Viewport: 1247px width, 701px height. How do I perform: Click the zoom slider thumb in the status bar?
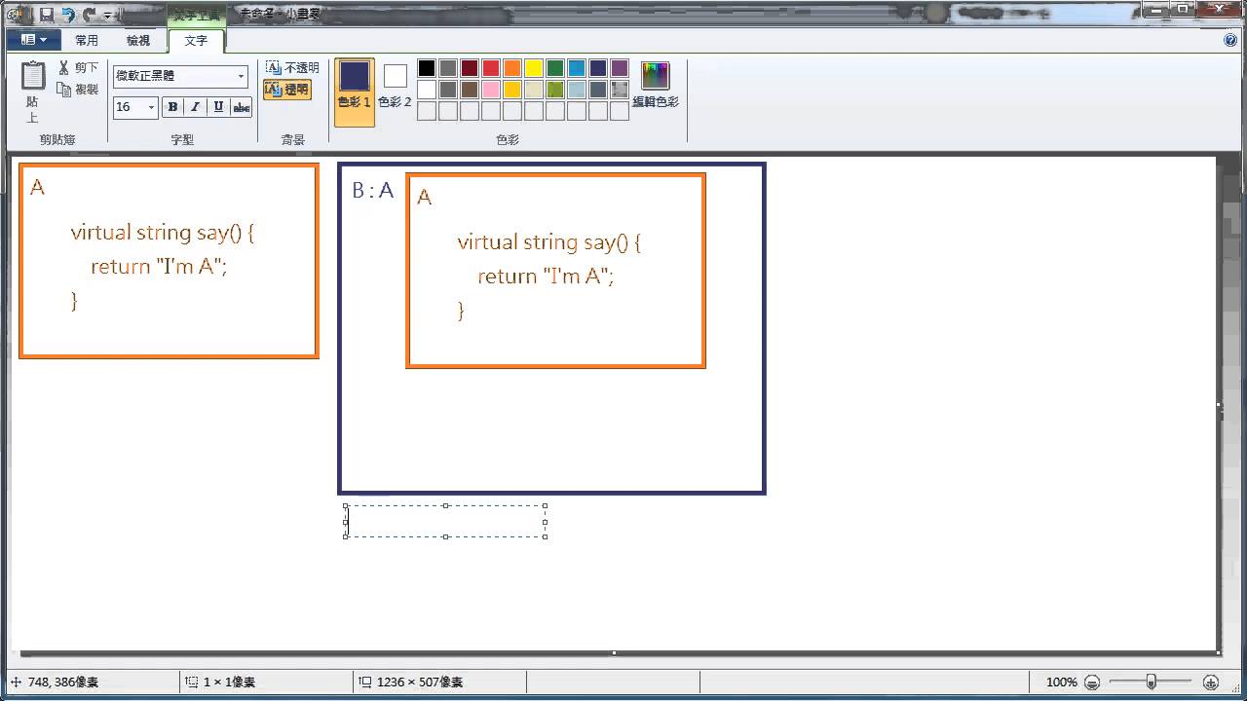coord(1151,683)
